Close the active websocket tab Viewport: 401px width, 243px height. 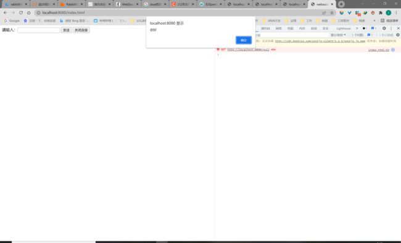(332, 4)
